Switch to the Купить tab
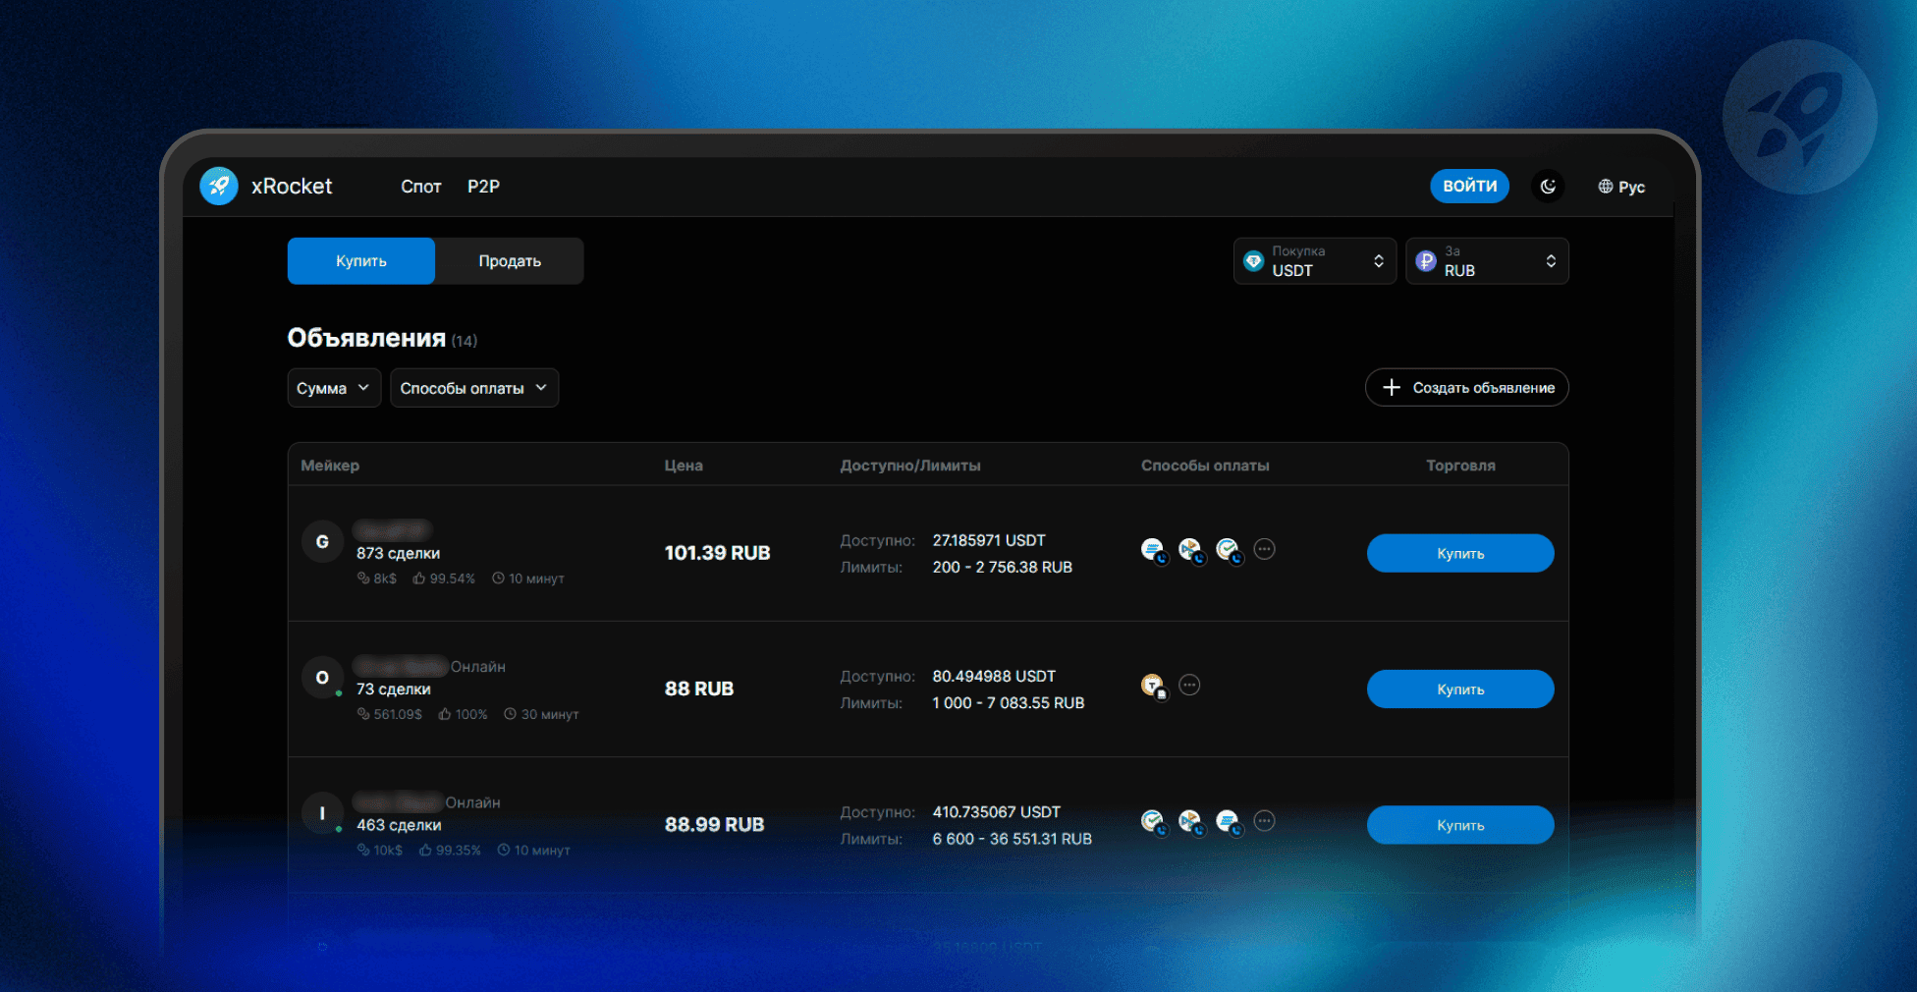Screen dimensions: 1917x992 coord(361,261)
